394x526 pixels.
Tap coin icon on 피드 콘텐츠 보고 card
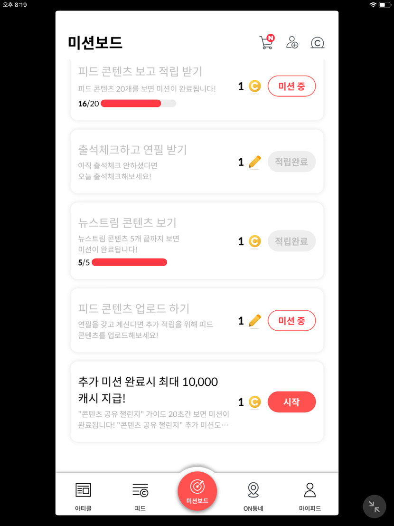pos(255,86)
